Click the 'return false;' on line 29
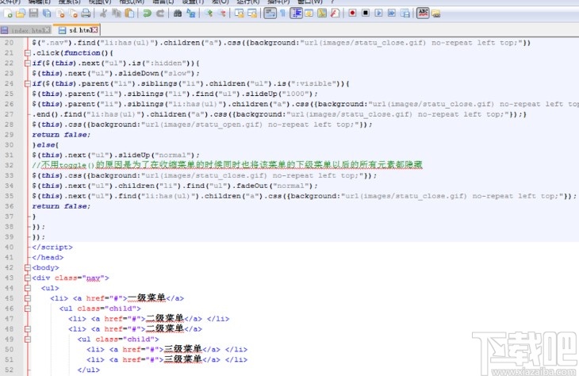This screenshot has height=376, width=579. click(61, 135)
